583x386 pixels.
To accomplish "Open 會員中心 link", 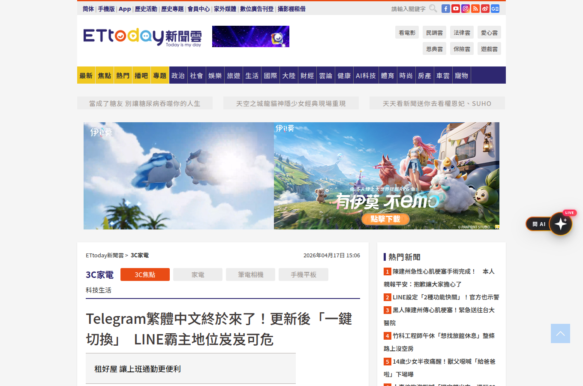I will [198, 9].
